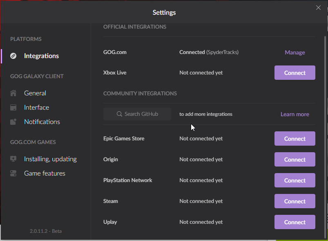Viewport: 328px width, 241px height.
Task: Focus the Search GitHub field
Action: coord(137,114)
